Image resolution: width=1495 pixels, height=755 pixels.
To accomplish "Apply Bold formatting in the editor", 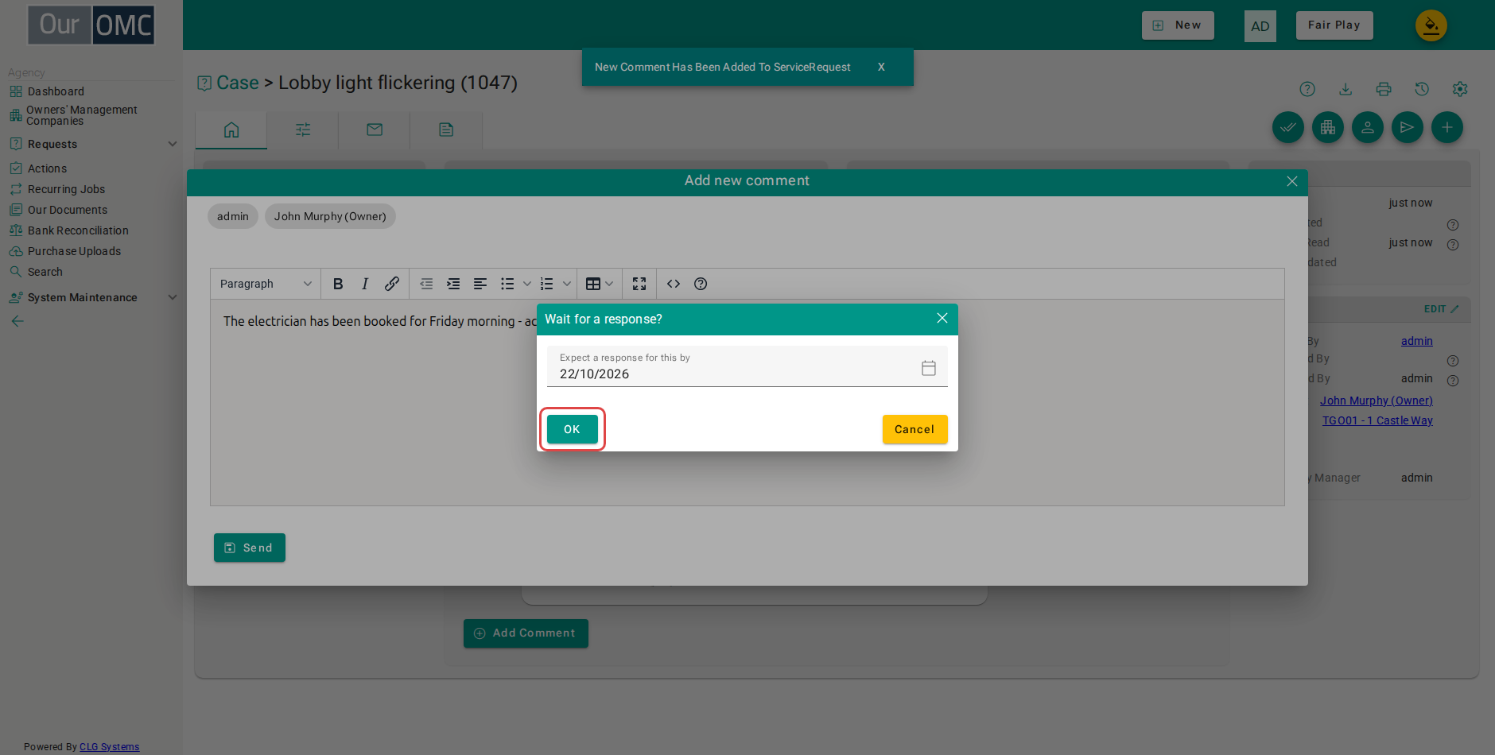I will tap(338, 284).
